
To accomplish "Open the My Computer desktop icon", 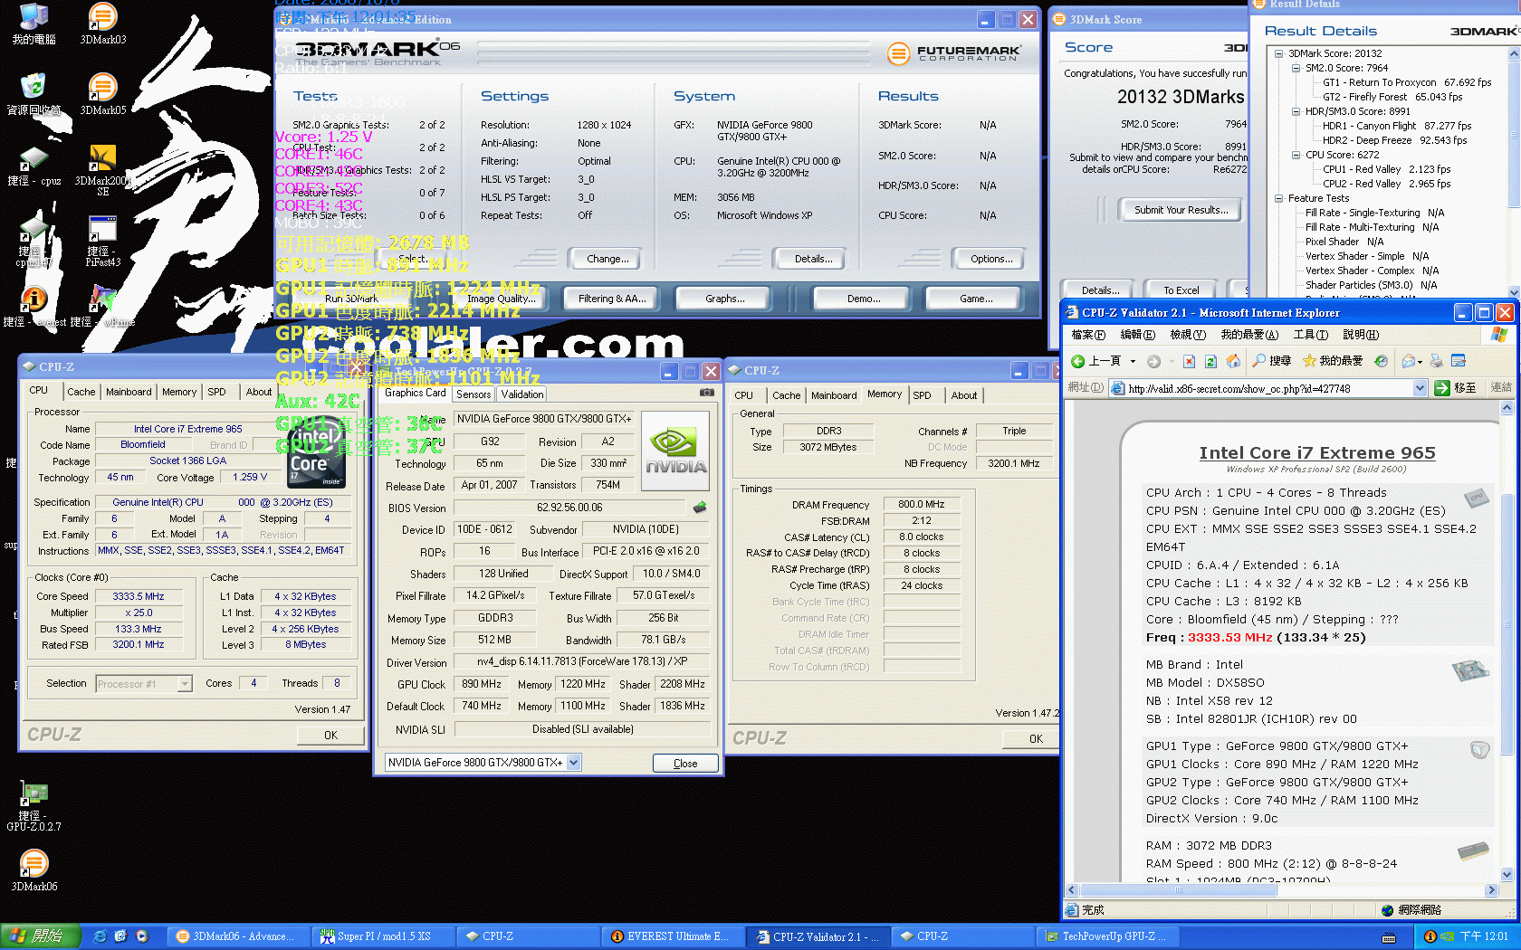I will (x=33, y=24).
